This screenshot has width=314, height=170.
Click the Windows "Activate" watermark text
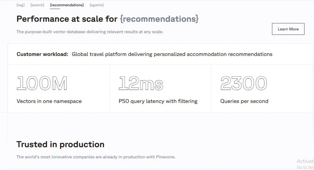pos(305,161)
